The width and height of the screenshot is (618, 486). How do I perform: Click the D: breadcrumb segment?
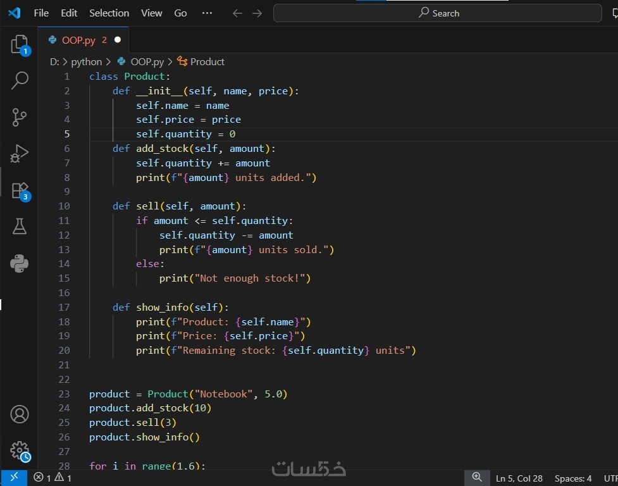tap(54, 61)
